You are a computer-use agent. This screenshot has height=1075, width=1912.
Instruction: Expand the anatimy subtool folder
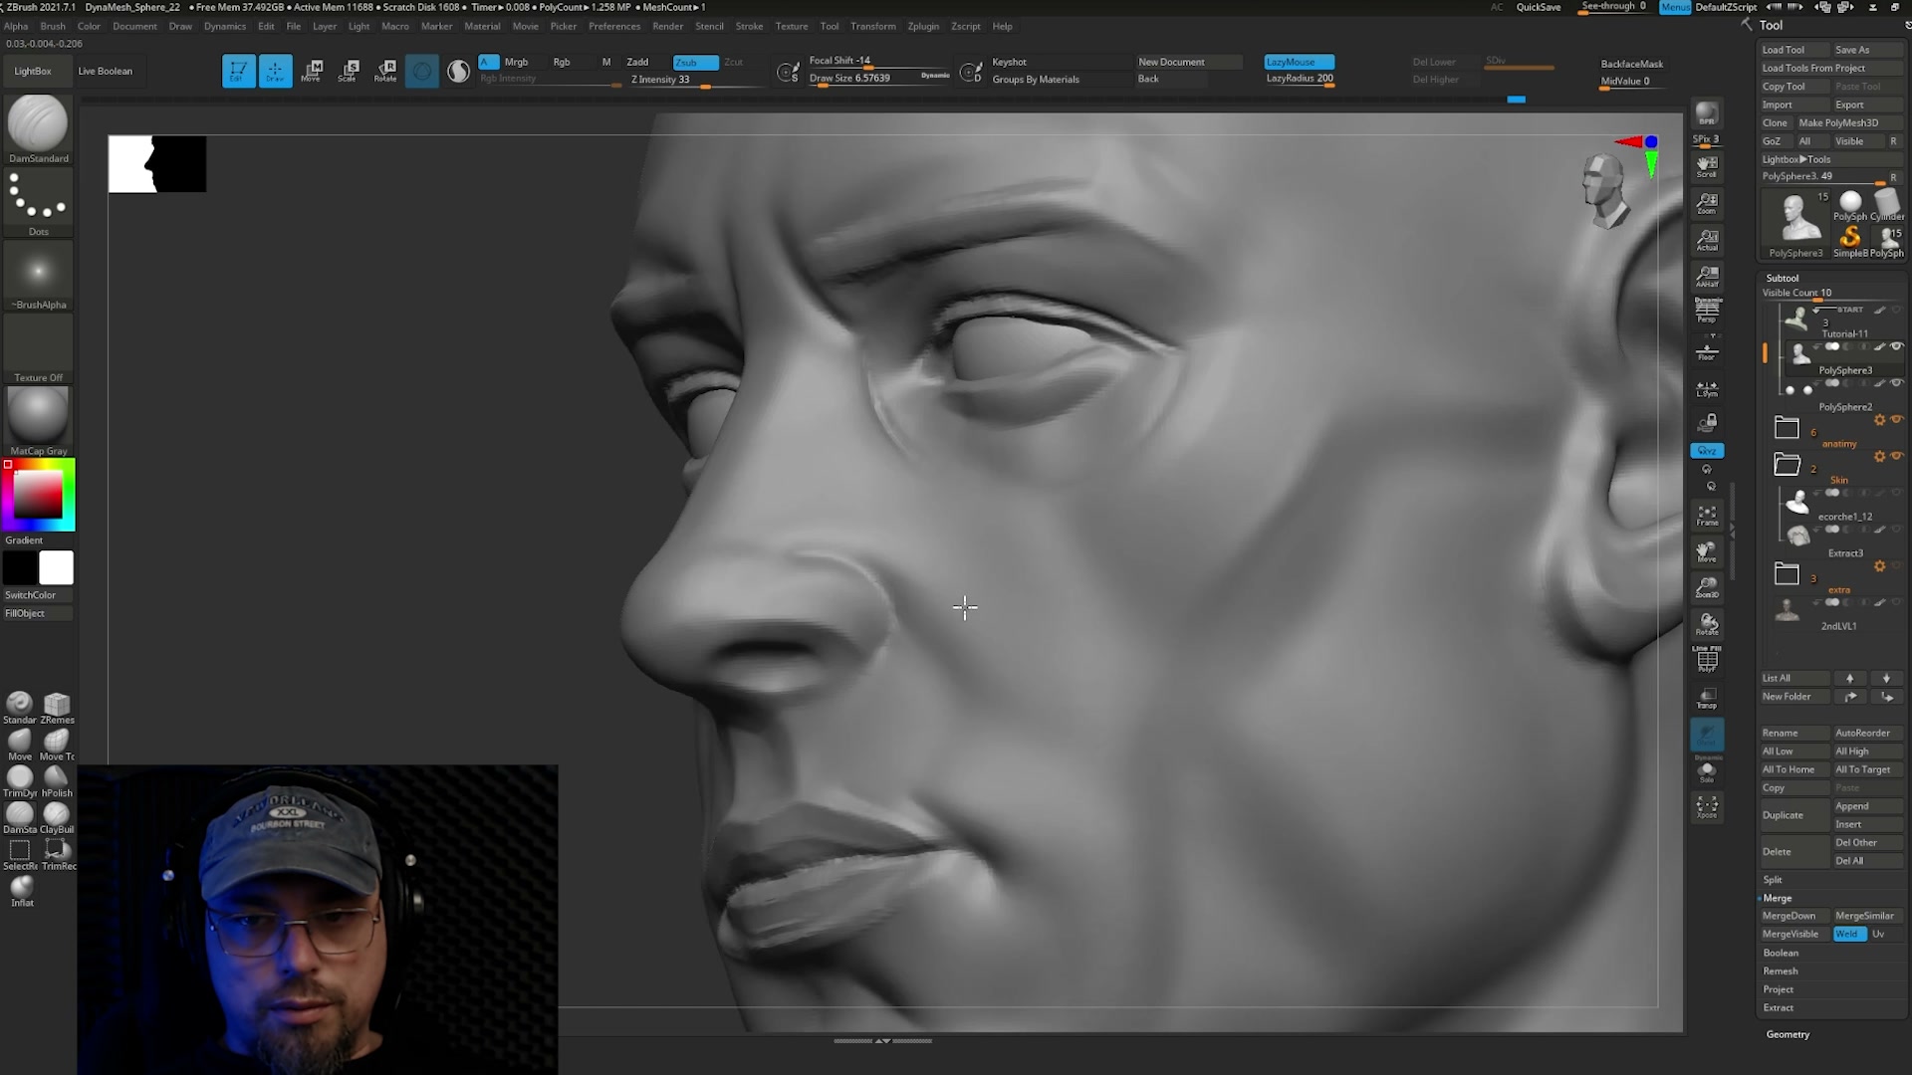[1787, 428]
